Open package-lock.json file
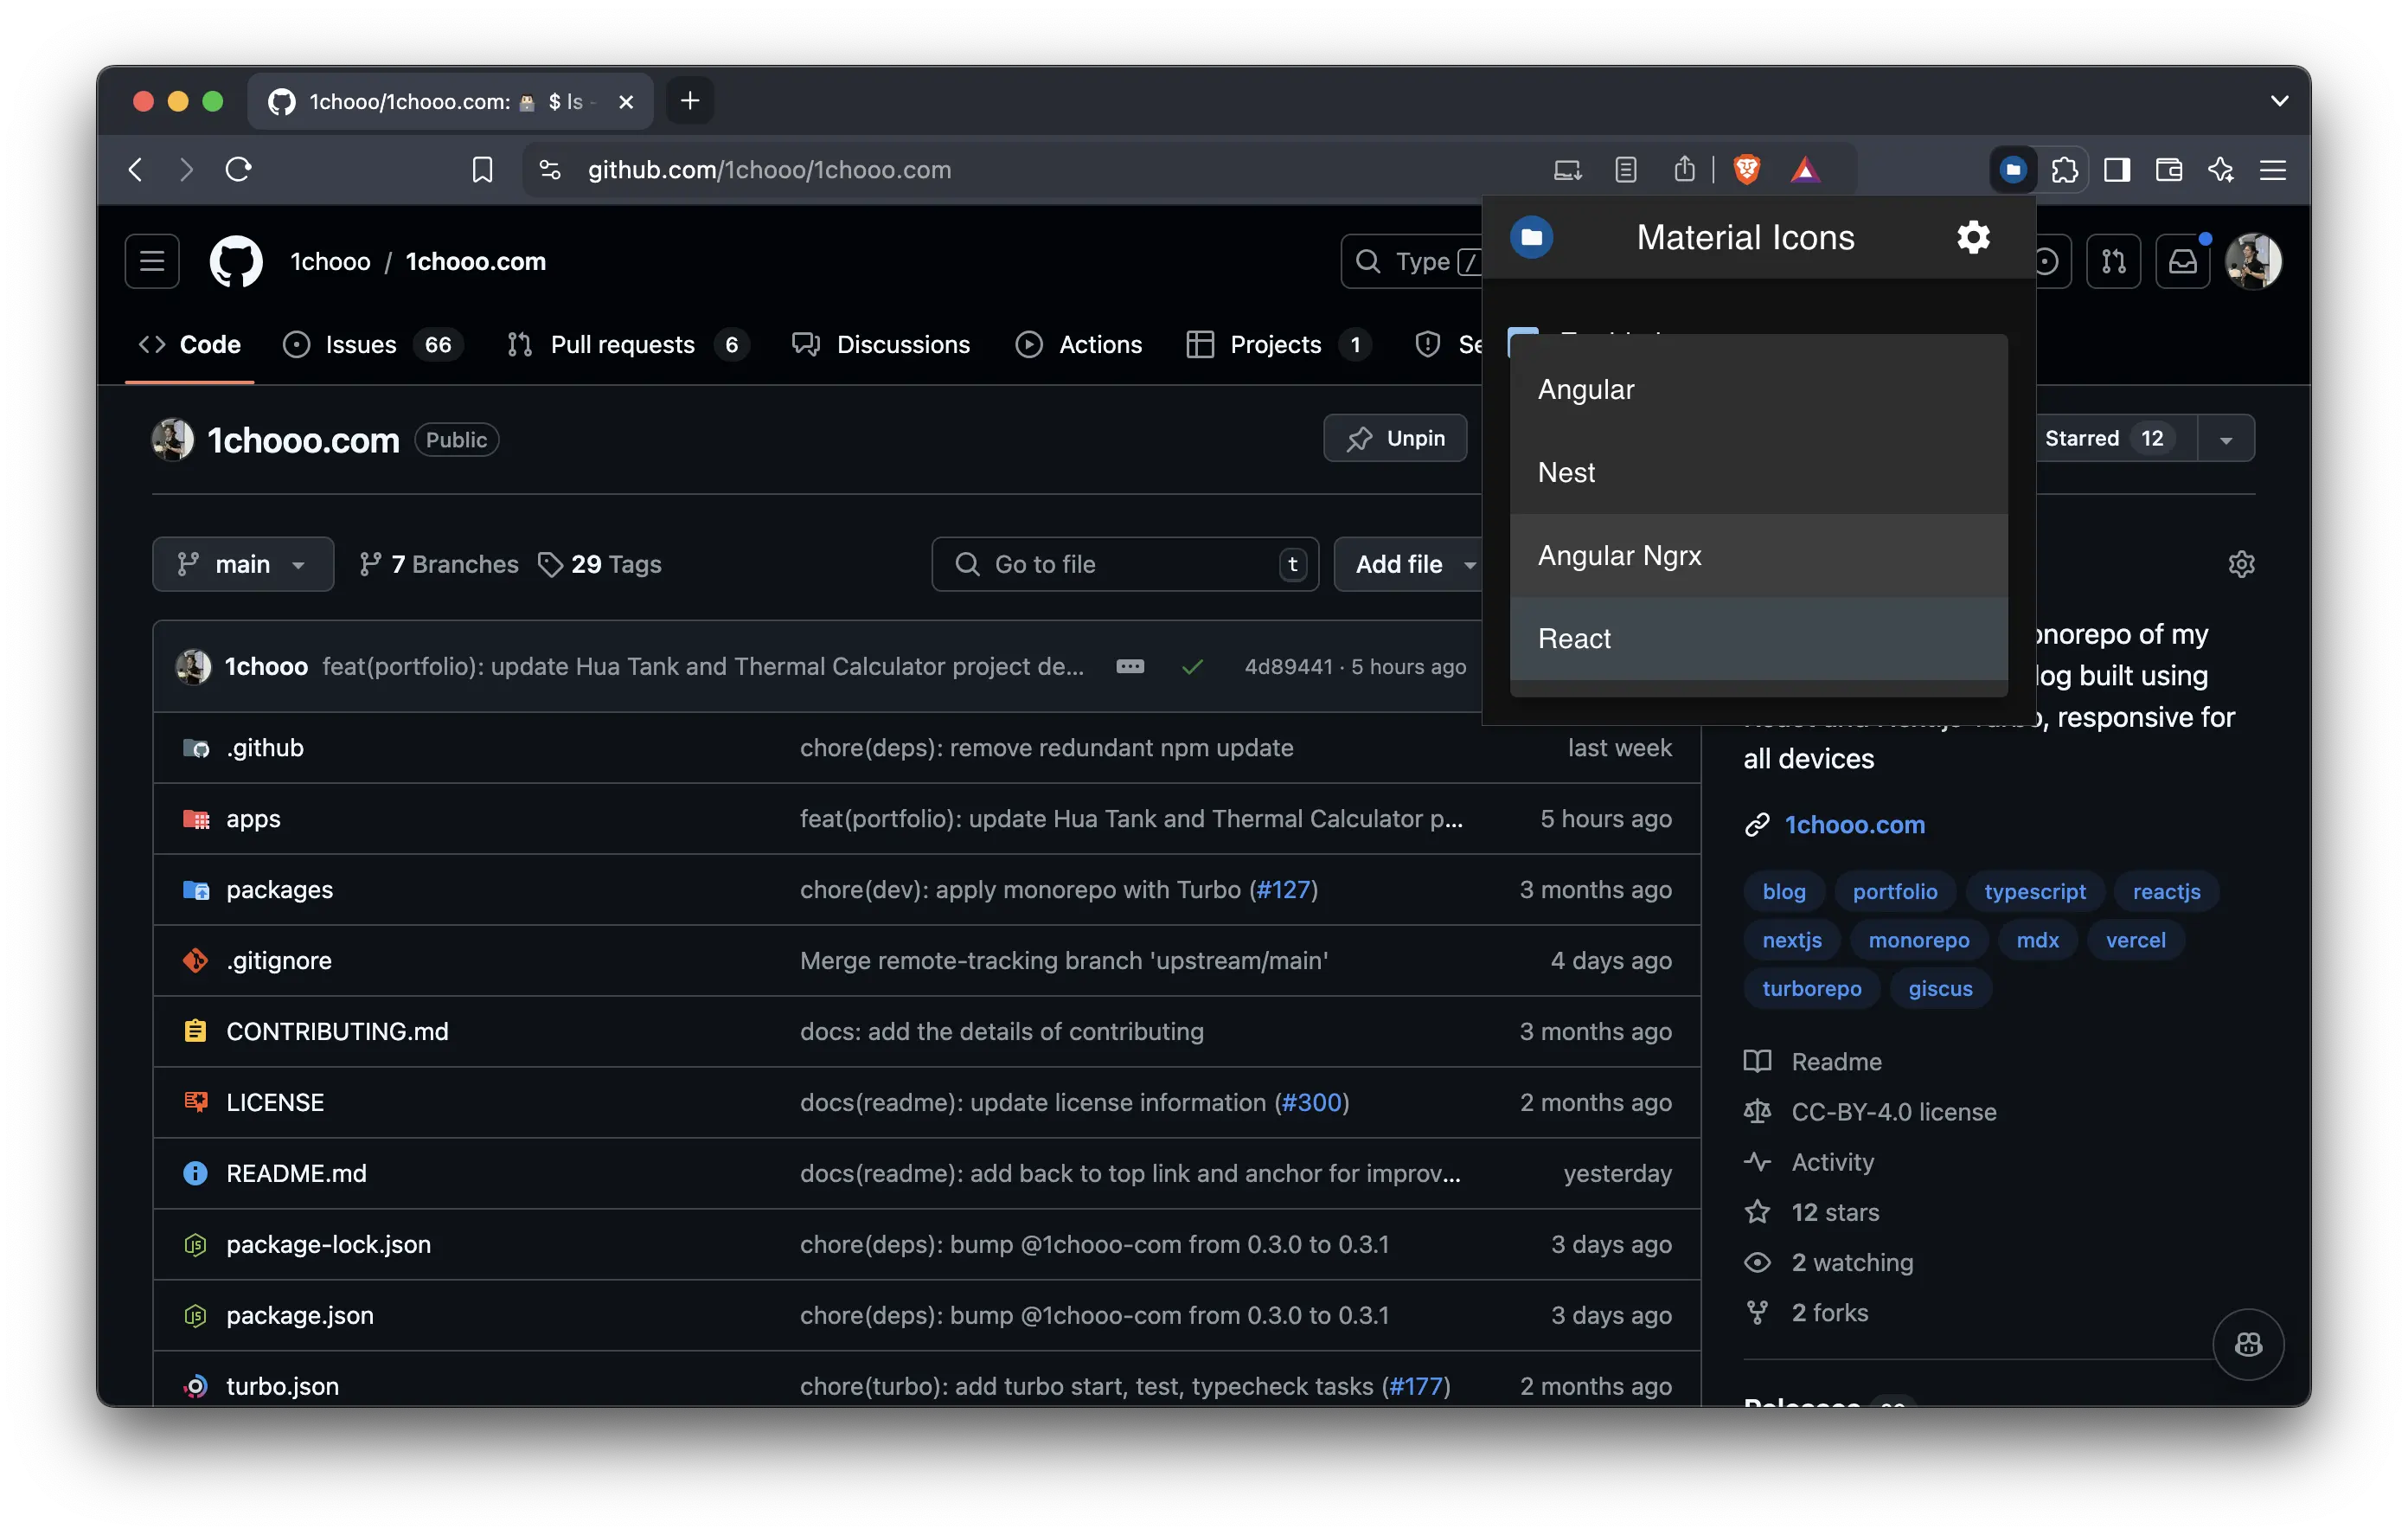Screen dimensions: 2408x1535 pos(328,1243)
